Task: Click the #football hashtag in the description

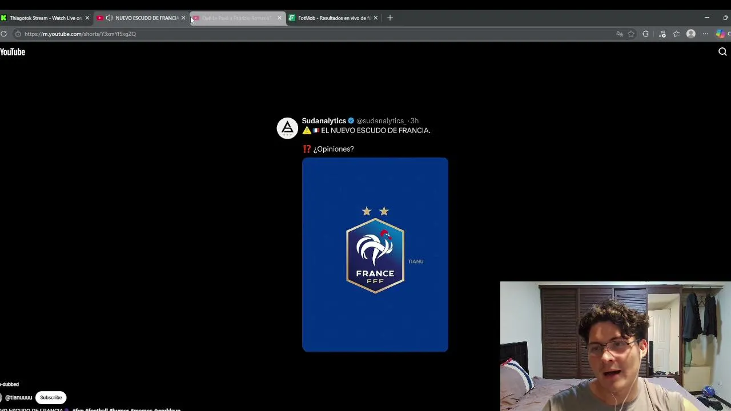Action: point(97,409)
